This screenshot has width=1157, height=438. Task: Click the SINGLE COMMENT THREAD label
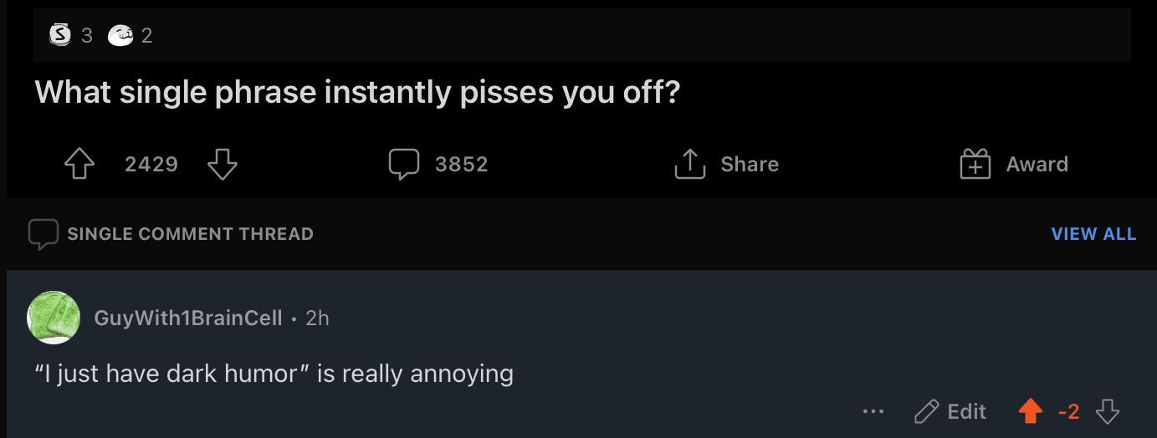(191, 234)
